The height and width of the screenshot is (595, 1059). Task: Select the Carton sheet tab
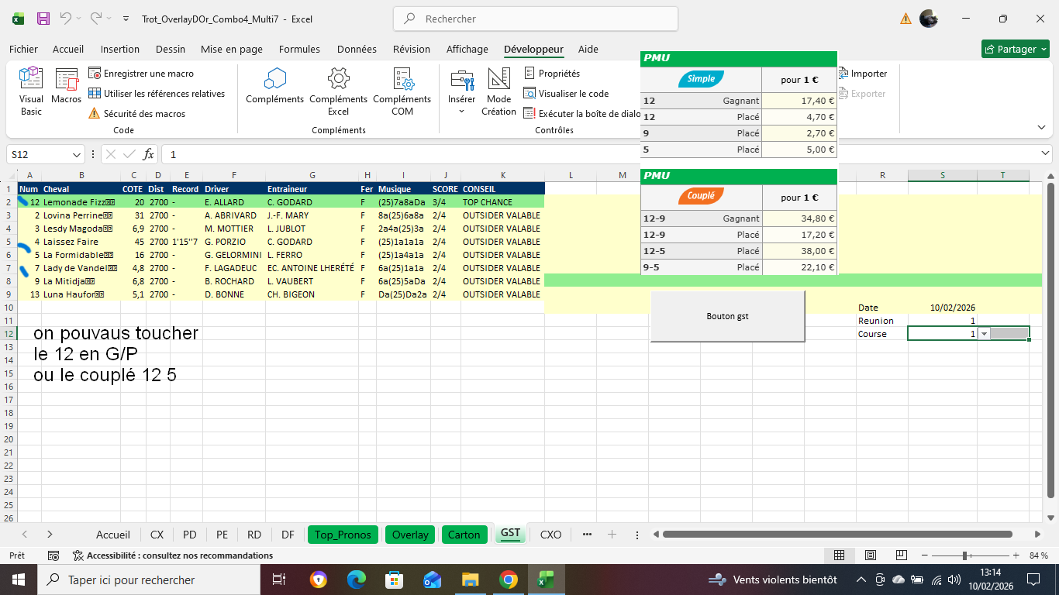(x=464, y=535)
